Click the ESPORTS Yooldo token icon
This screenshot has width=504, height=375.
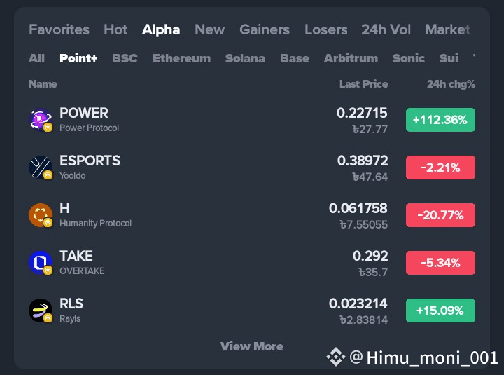[40, 168]
